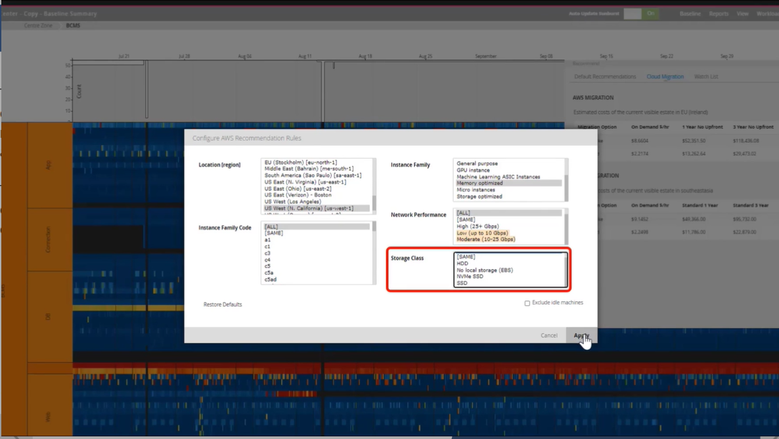Select HDD storage class
The width and height of the screenshot is (779, 439).
point(462,264)
